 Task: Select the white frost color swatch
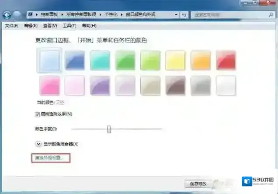226,86
